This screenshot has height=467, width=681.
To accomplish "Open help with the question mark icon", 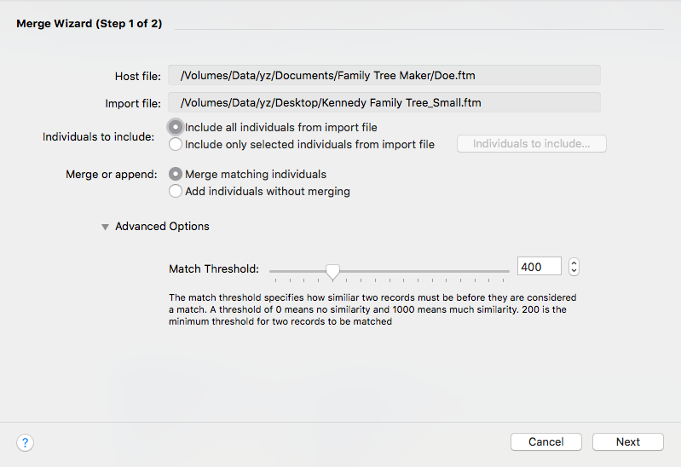I will tap(26, 442).
